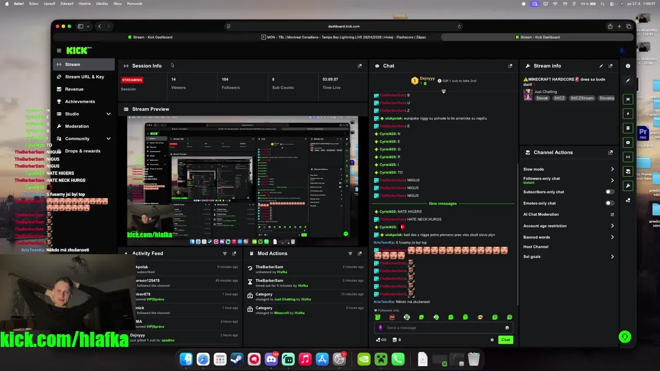
Task: Open the emoji picker in message box
Action: pyautogui.click(x=507, y=328)
